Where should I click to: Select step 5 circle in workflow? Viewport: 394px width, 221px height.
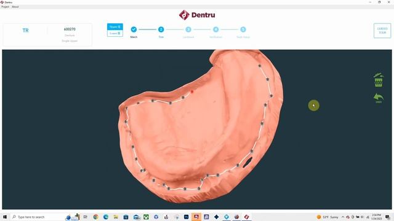(x=243, y=29)
